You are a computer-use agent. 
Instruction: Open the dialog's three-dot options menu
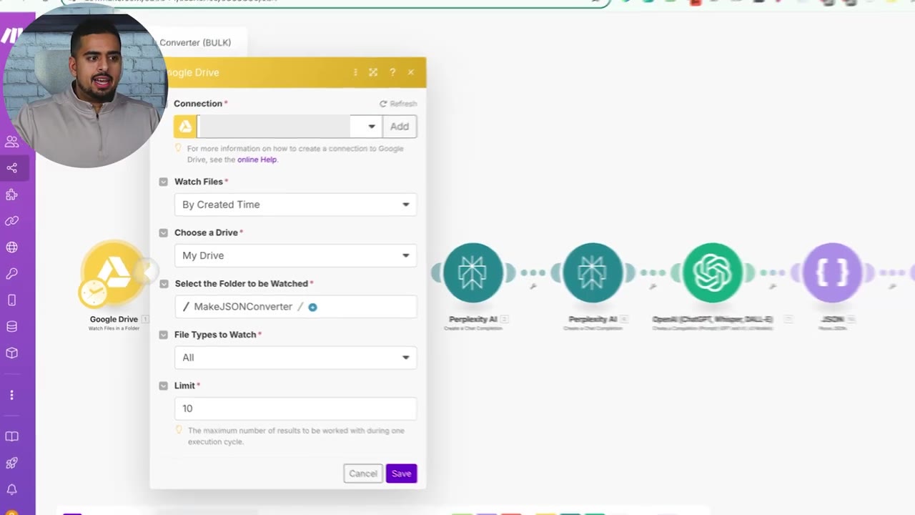tap(355, 72)
